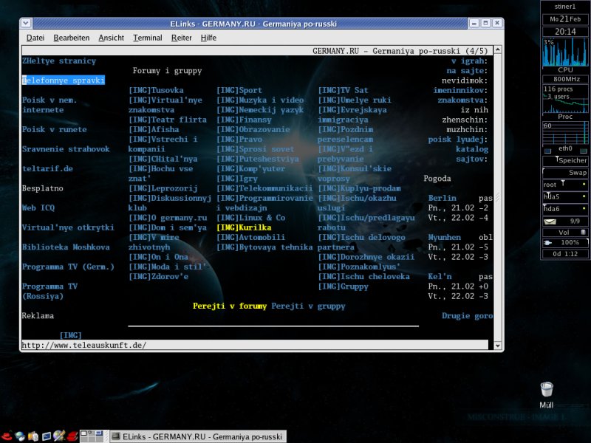The height and width of the screenshot is (443, 591).
Task: Open the Berlin weather link
Action: tap(442, 198)
